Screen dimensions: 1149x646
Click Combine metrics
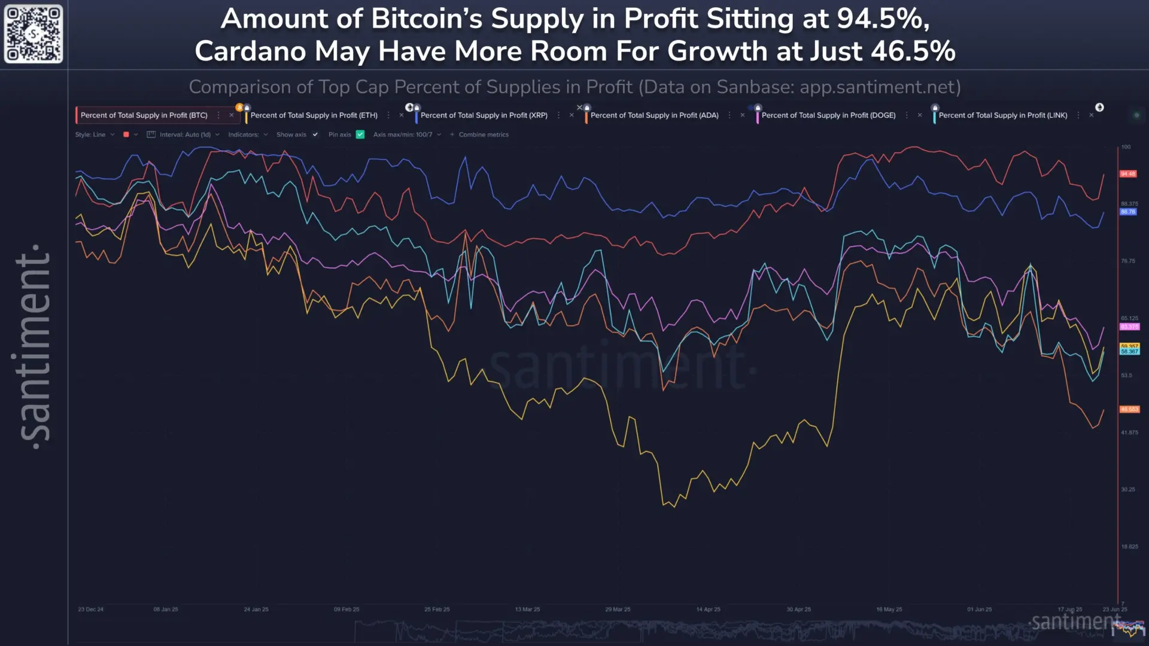point(483,135)
